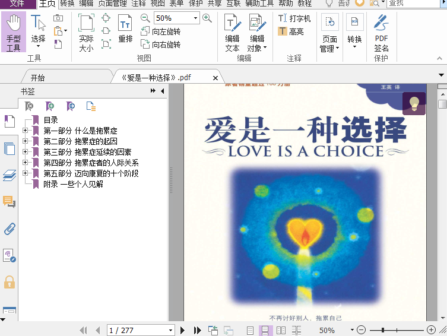Click the Reflow (重排) icon

click(x=125, y=28)
